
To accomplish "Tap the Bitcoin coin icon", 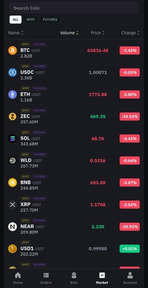I will tap(13, 51).
